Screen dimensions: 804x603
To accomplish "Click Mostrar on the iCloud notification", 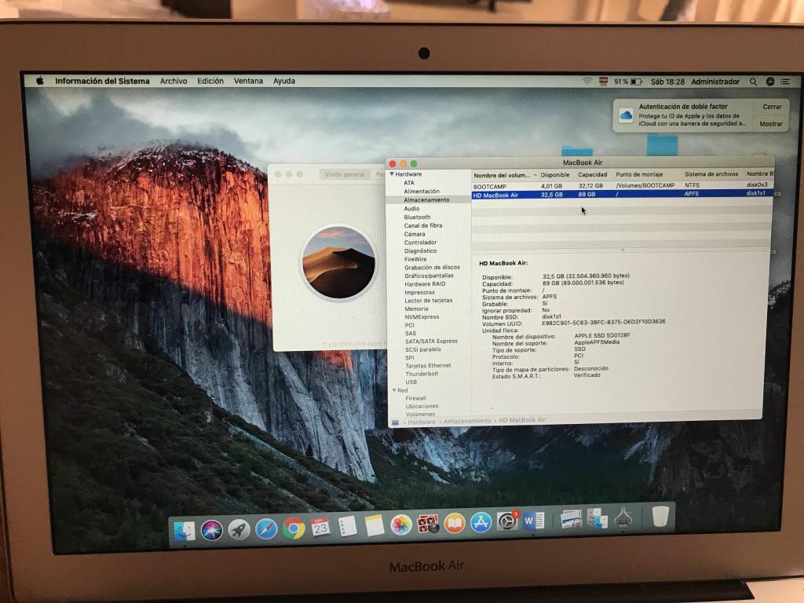I will (771, 123).
